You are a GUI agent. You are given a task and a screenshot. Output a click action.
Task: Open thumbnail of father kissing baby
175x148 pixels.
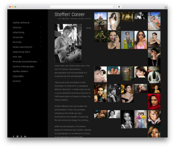100,74
